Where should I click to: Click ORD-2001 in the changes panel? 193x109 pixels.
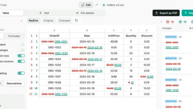tap(172, 47)
